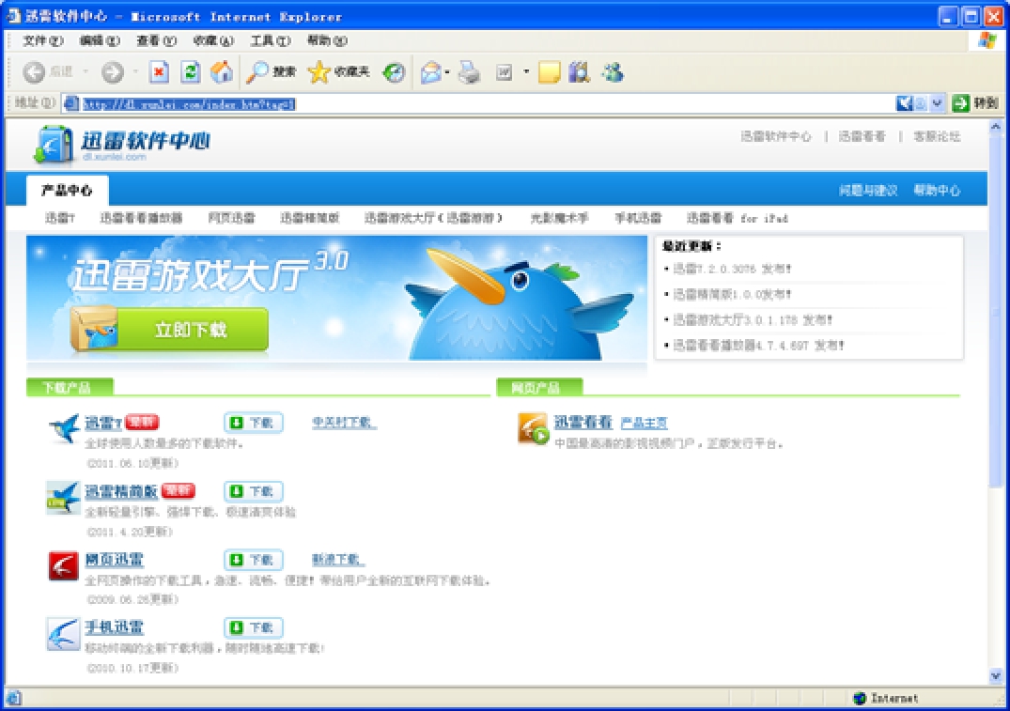The width and height of the screenshot is (1010, 711).
Task: Open the 产品主页 link beside 迅雷看看
Action: 645,423
